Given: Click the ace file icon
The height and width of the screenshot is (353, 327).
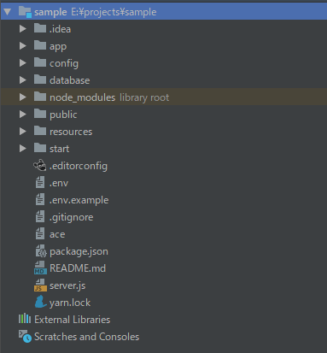Looking at the screenshot, I should (x=40, y=233).
